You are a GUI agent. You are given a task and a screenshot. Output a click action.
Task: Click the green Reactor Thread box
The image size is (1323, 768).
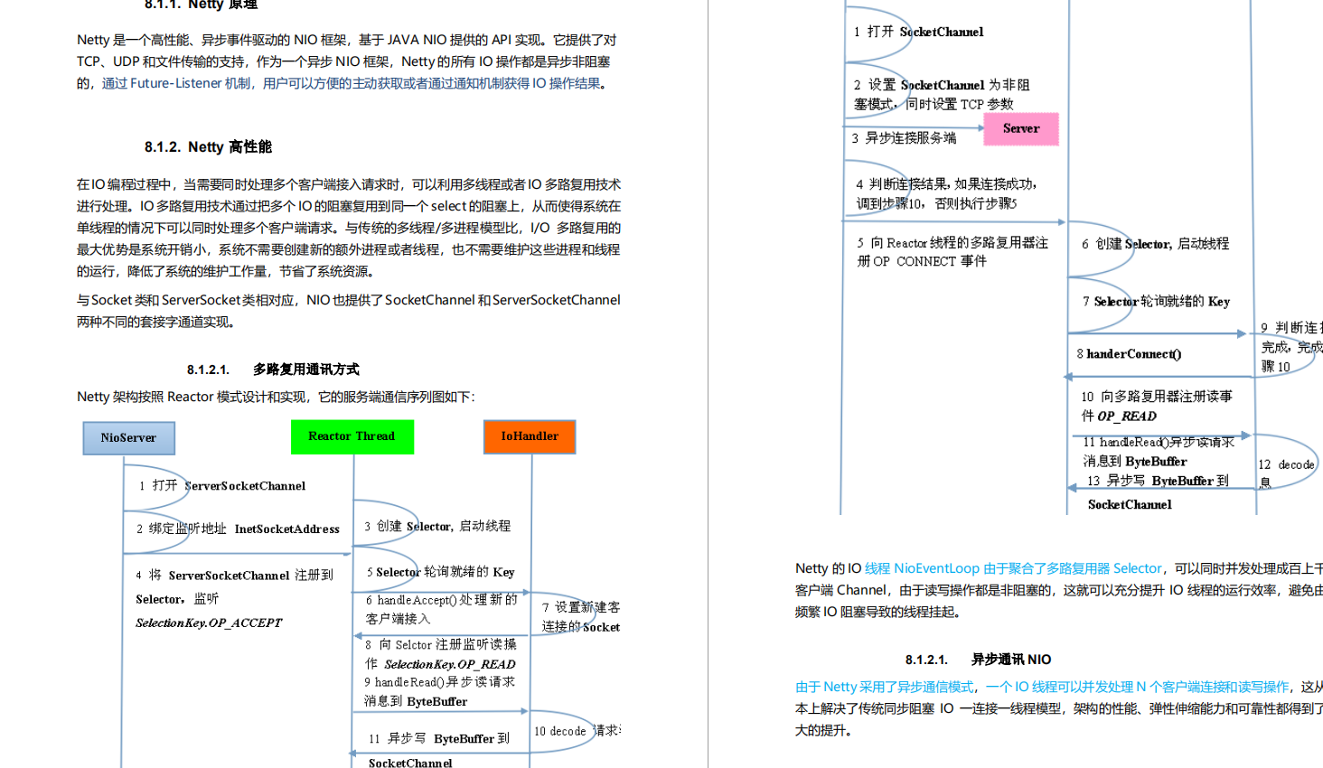[x=352, y=436]
